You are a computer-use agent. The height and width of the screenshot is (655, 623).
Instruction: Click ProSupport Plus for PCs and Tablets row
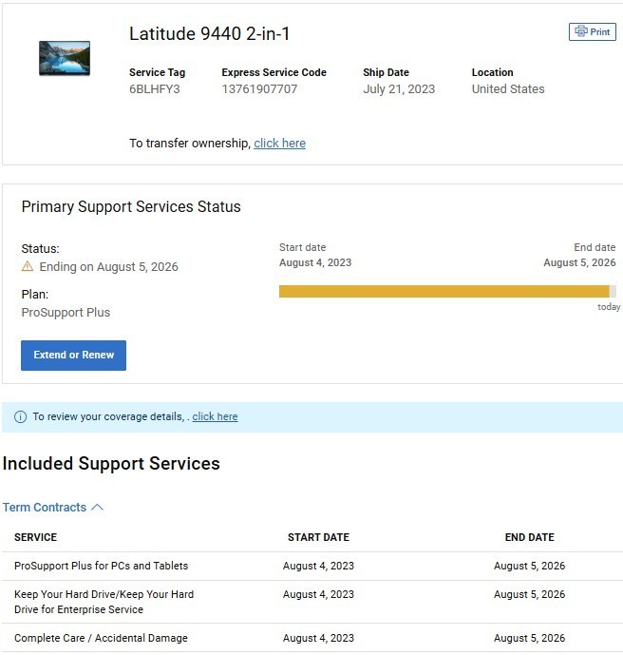[x=312, y=566]
